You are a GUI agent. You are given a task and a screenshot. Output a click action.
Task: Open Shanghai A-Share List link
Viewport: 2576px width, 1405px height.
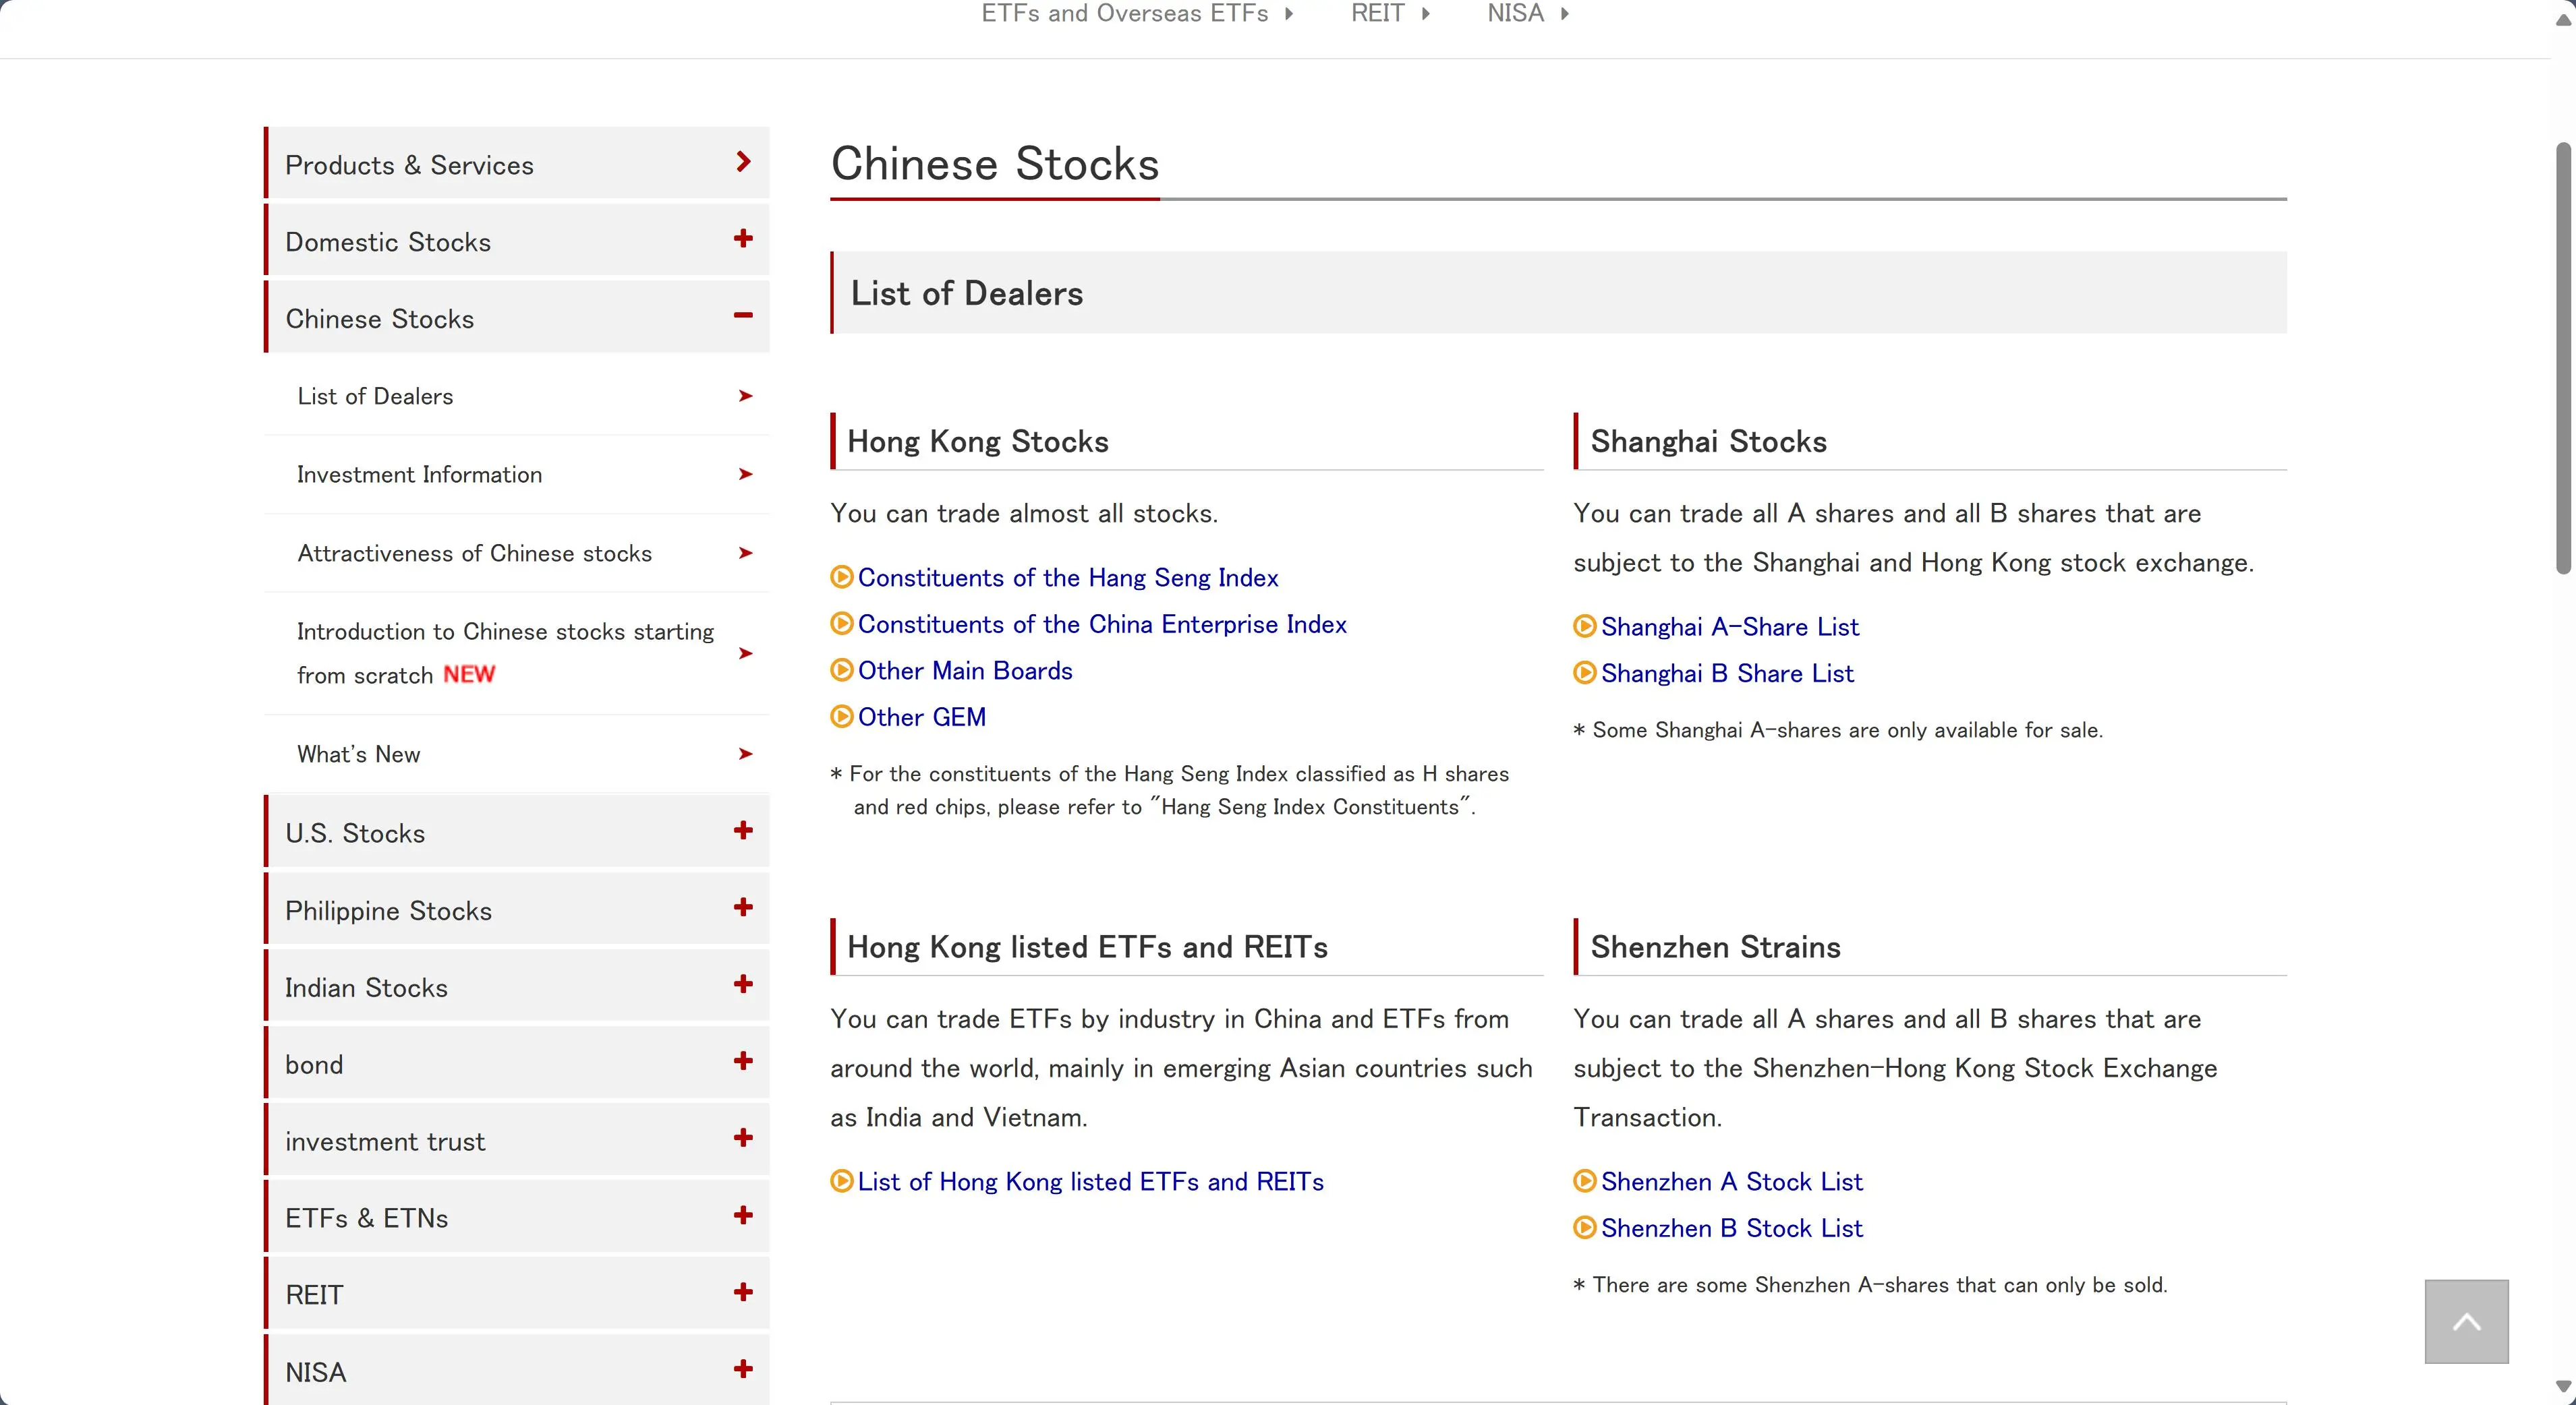(1730, 628)
